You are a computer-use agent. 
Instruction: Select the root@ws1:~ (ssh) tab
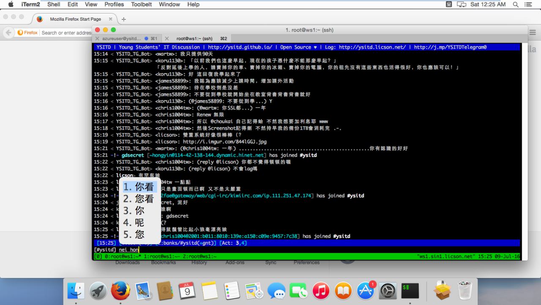(194, 38)
